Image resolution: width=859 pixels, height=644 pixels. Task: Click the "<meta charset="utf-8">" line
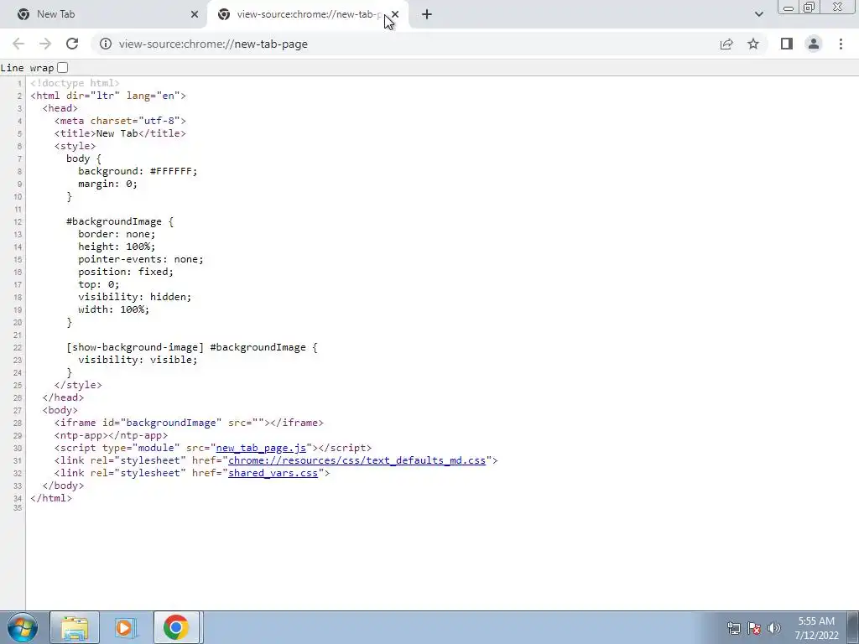point(120,121)
